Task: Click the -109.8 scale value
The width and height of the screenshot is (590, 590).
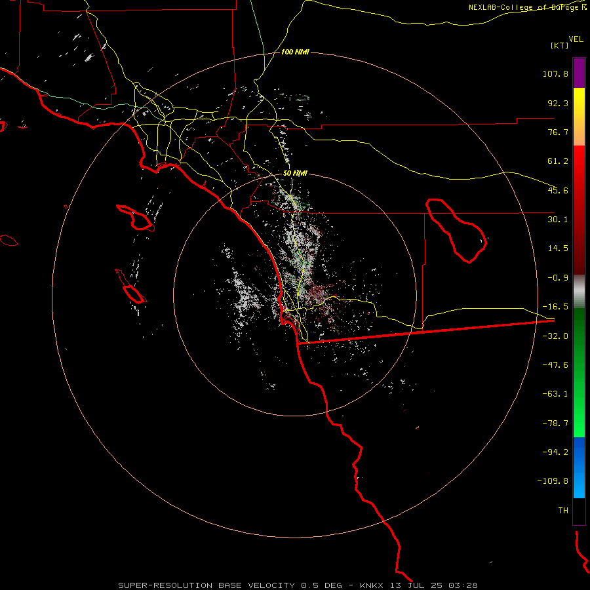Action: [553, 481]
